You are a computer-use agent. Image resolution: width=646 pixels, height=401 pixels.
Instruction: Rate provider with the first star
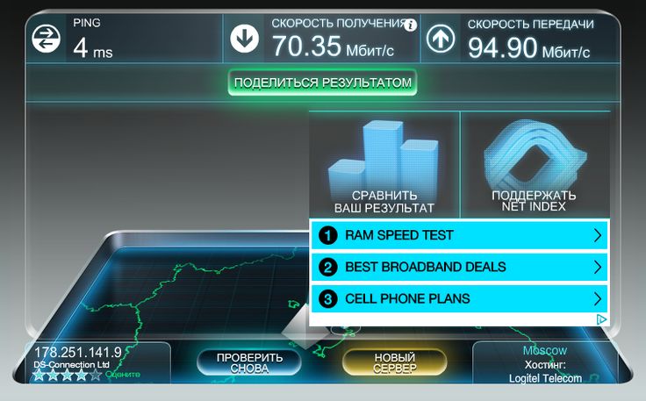click(39, 375)
